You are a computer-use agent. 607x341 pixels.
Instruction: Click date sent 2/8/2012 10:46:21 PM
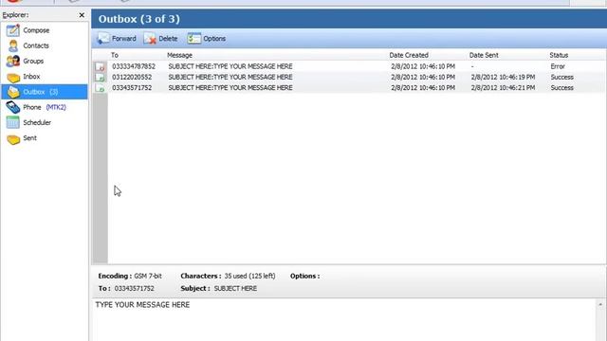click(x=503, y=88)
